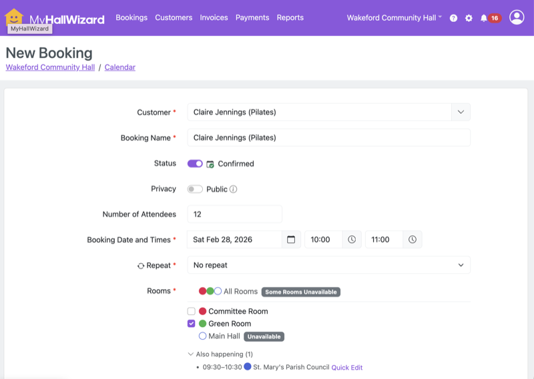Image resolution: width=534 pixels, height=379 pixels.
Task: Click the Committee Room label
Action: coord(238,311)
